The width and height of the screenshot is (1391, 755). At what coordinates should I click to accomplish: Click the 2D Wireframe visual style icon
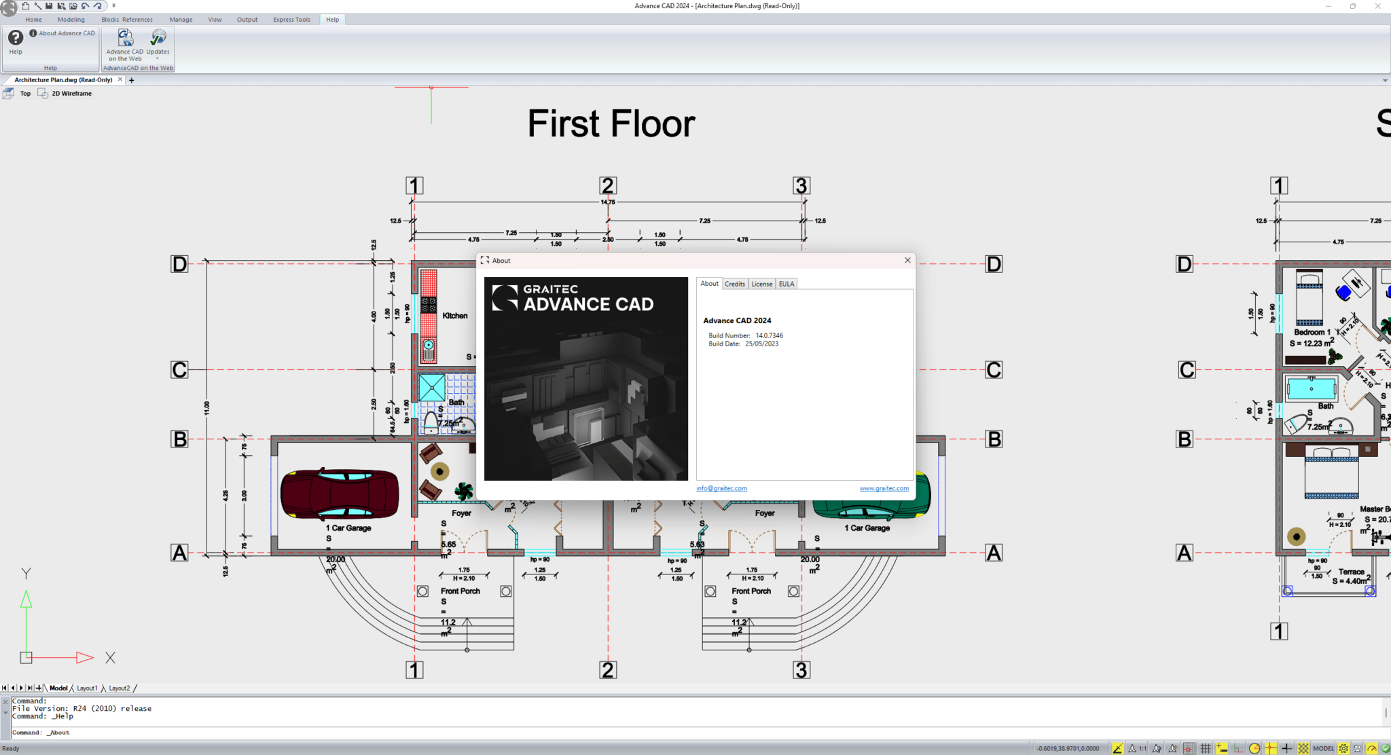coord(43,94)
